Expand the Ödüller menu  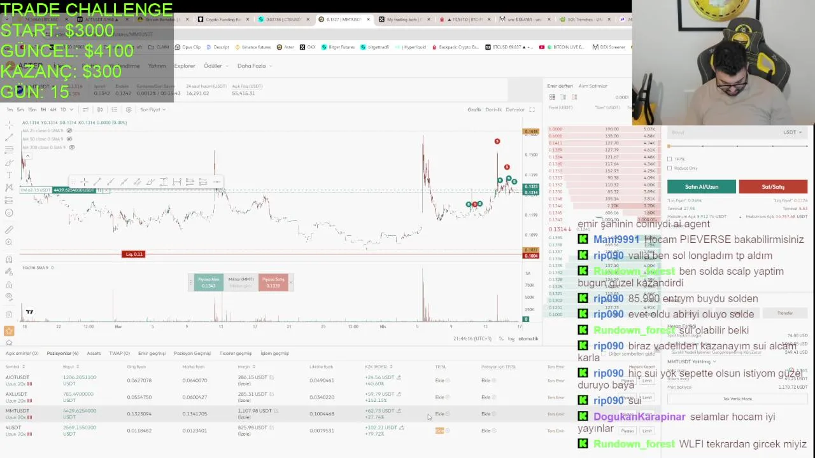coord(215,66)
